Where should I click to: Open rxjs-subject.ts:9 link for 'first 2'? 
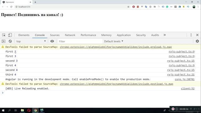[182, 51]
